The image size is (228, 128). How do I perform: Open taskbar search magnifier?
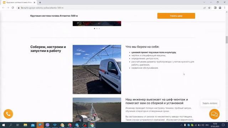[11, 125]
